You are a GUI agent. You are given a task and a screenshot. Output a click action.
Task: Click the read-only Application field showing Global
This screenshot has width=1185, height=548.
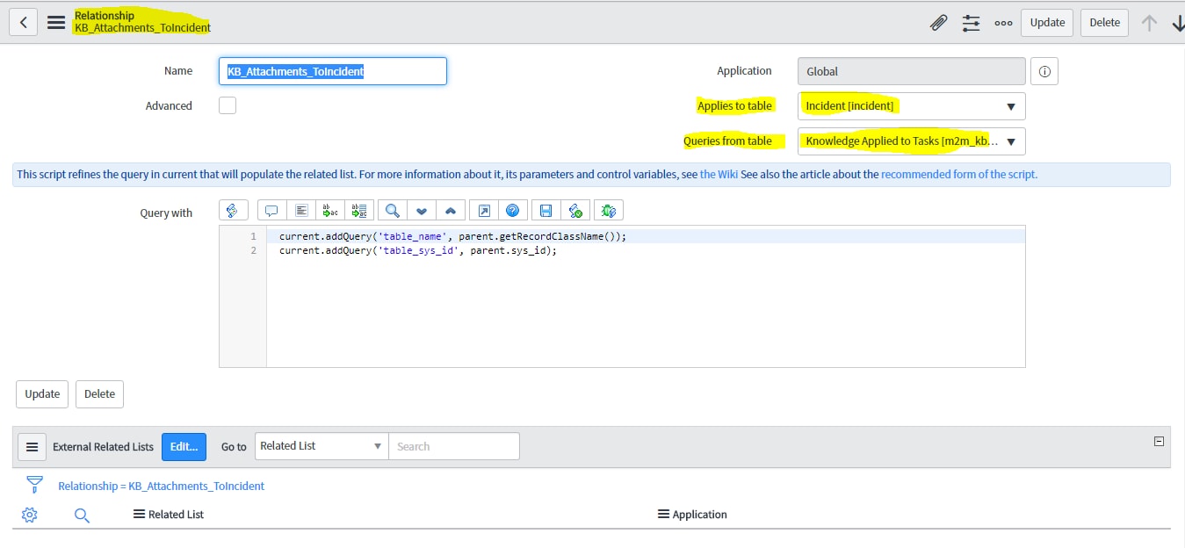click(911, 71)
